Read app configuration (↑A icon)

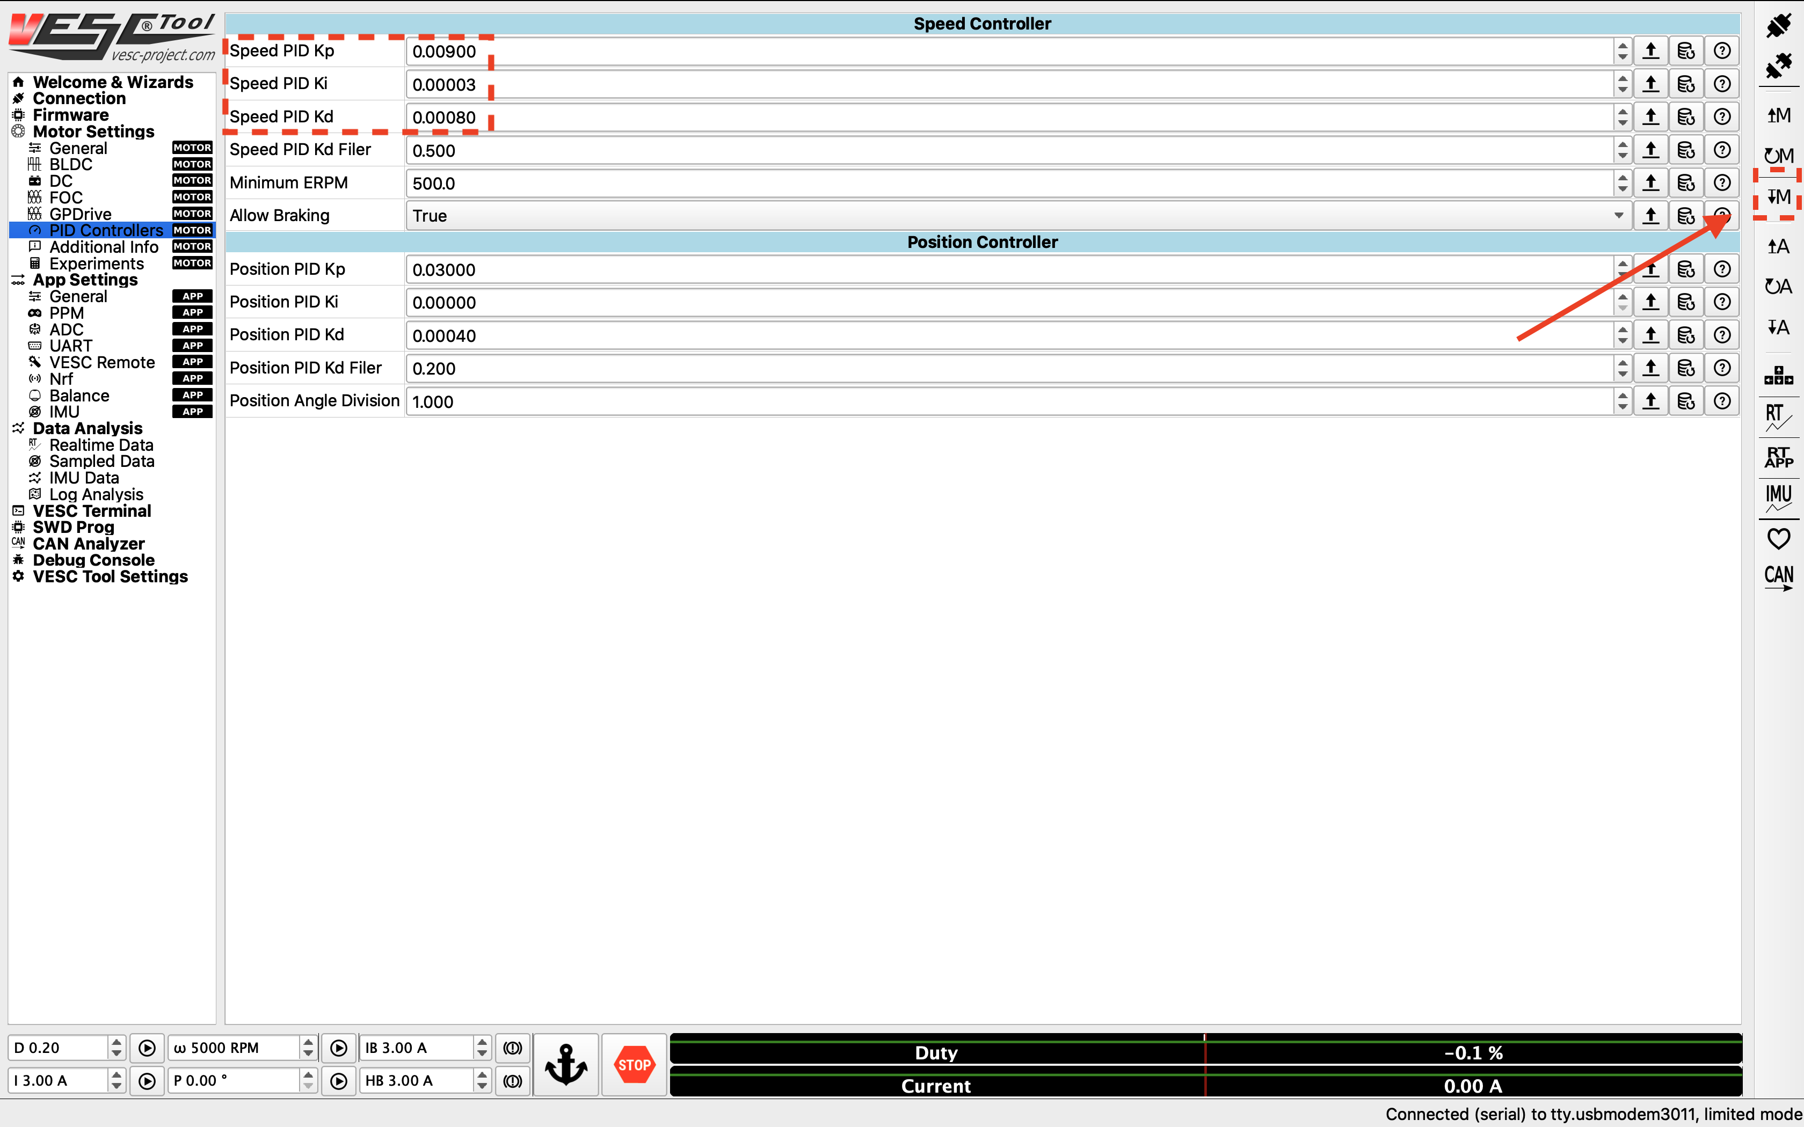tap(1779, 246)
